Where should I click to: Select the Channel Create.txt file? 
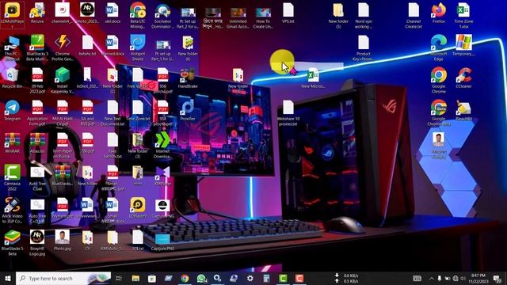pos(414,16)
